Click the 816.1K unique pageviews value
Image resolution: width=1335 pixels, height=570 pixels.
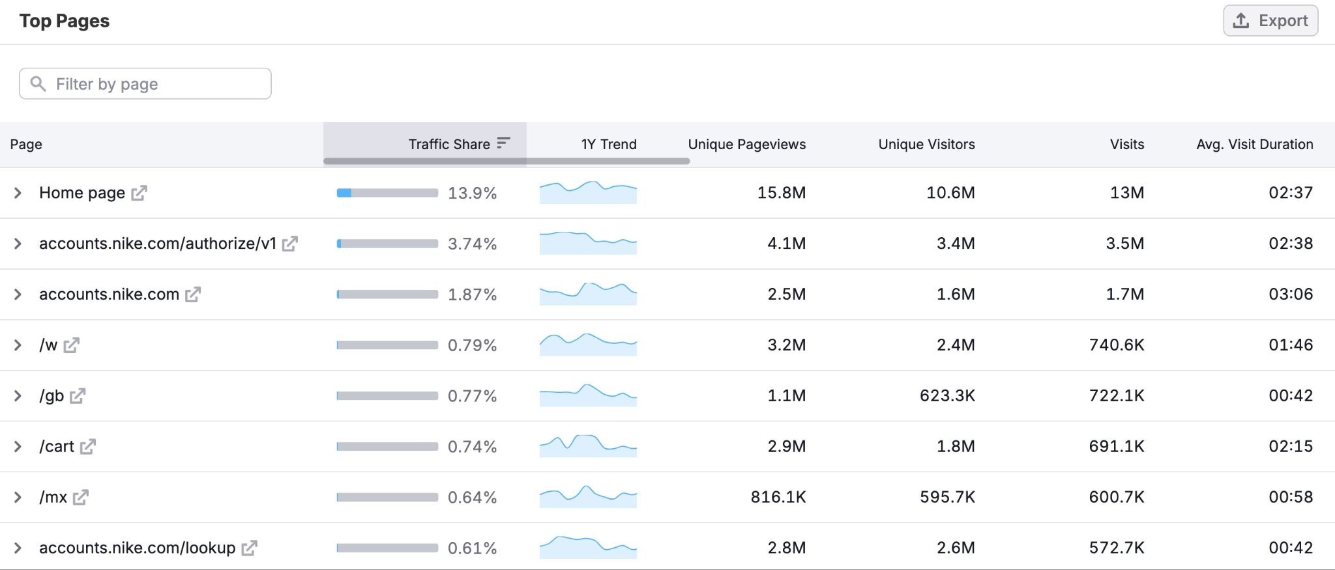pos(778,498)
